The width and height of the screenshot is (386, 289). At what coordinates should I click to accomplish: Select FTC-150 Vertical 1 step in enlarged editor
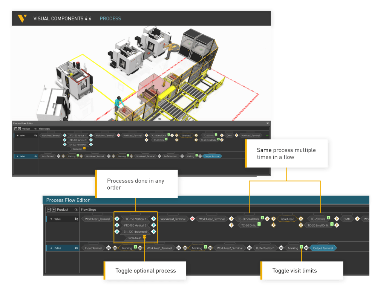(x=135, y=219)
